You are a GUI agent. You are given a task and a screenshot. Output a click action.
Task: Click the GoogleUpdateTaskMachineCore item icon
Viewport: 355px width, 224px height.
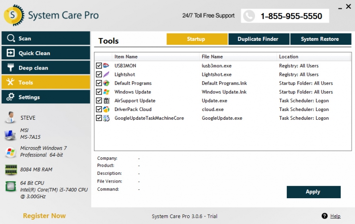pyautogui.click(x=106, y=118)
